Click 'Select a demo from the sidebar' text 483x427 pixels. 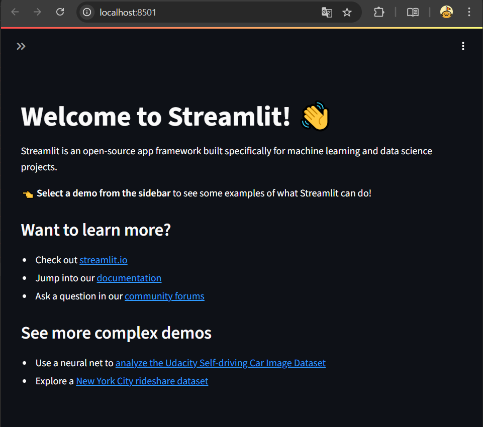pos(104,193)
